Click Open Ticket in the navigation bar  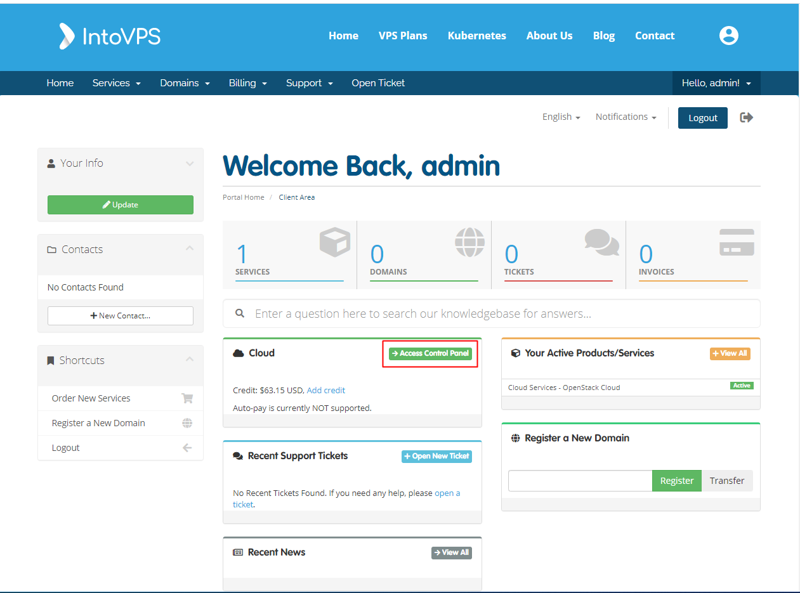[378, 83]
